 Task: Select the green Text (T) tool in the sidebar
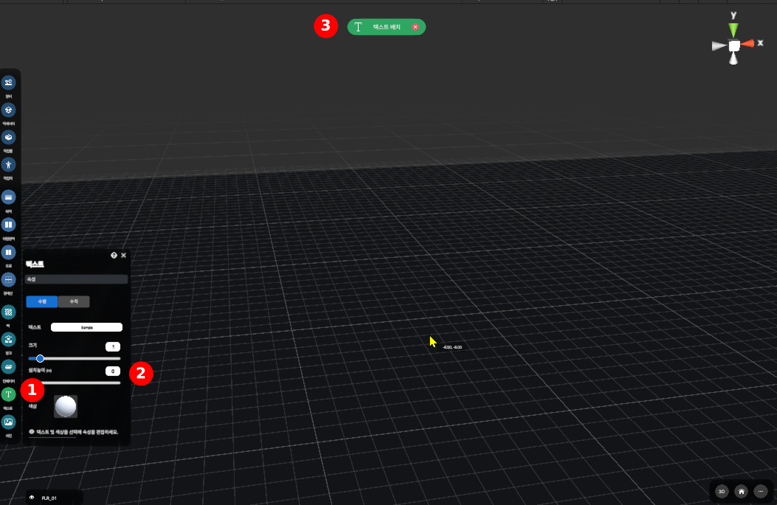[8, 394]
